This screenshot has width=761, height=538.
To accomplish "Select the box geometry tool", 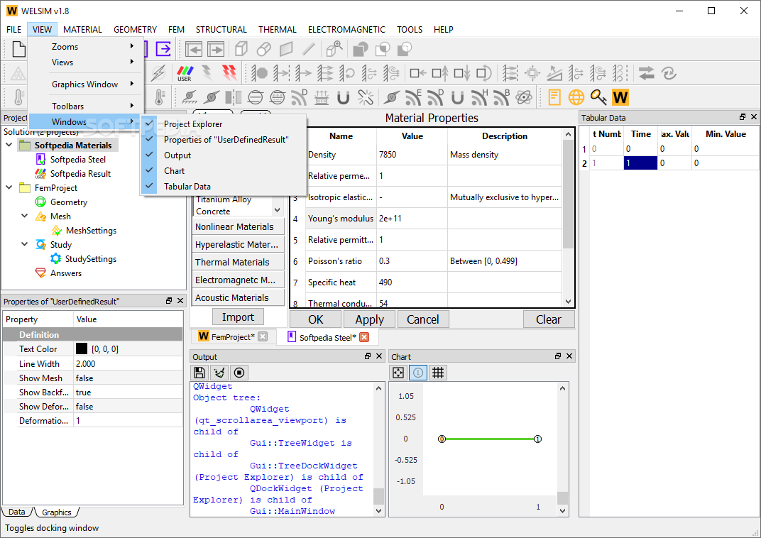I will pos(241,49).
